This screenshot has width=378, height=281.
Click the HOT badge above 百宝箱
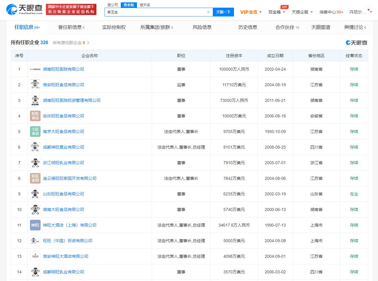[284, 6]
